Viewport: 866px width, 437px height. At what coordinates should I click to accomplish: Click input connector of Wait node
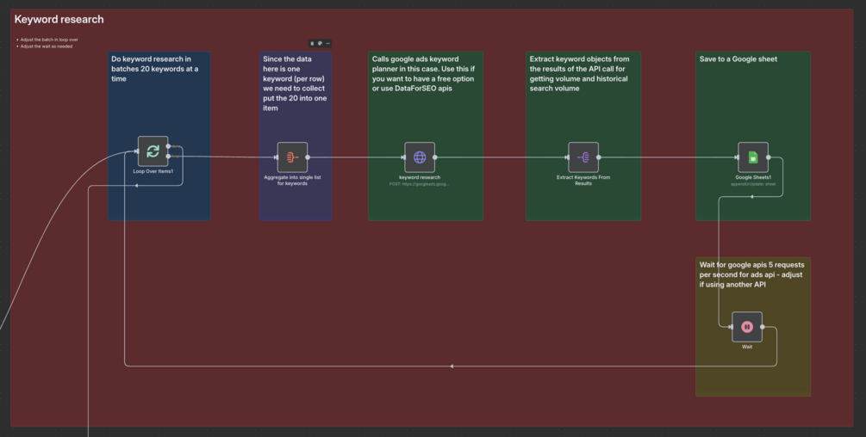tap(732, 327)
